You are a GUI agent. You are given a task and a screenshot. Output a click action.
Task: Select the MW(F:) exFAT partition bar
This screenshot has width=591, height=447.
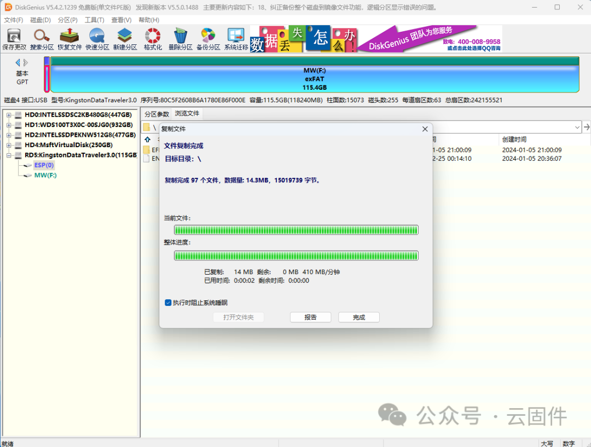click(x=315, y=74)
